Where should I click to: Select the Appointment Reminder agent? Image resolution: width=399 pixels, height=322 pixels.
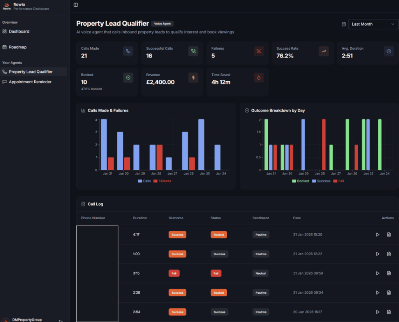30,82
